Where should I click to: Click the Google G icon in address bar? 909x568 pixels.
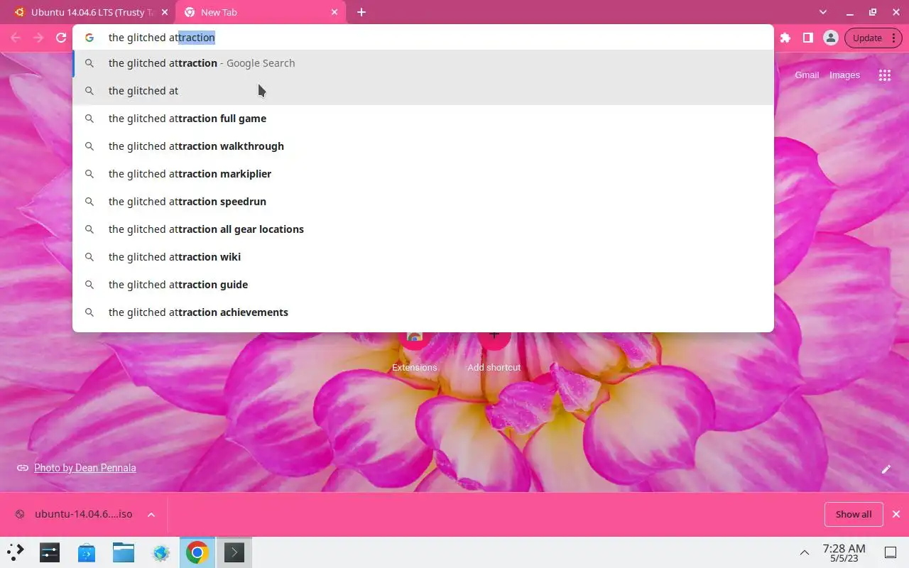(x=89, y=38)
